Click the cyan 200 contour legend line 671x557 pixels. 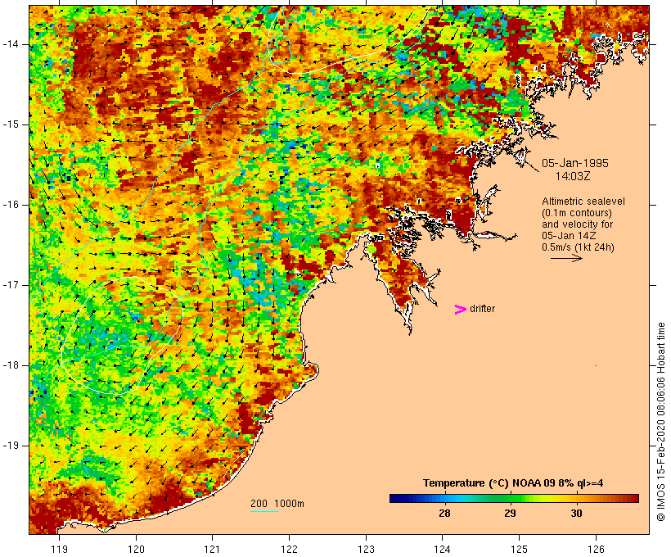point(264,511)
